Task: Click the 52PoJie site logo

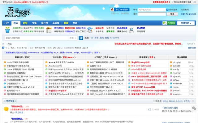Action: 18,12
